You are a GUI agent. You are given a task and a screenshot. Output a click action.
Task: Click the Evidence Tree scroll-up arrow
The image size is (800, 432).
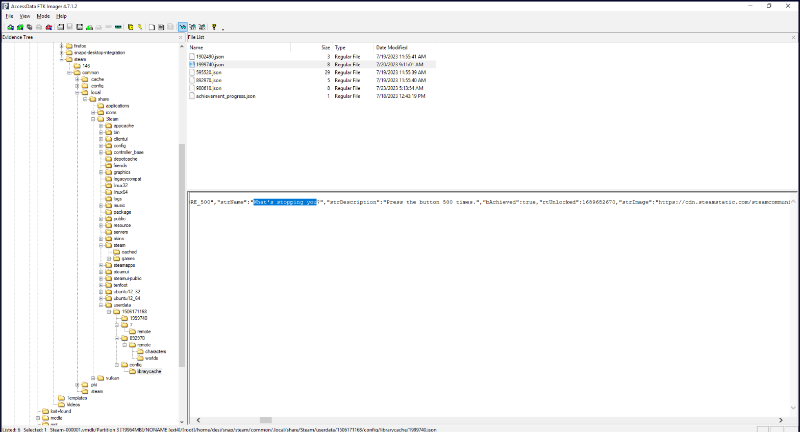182,46
